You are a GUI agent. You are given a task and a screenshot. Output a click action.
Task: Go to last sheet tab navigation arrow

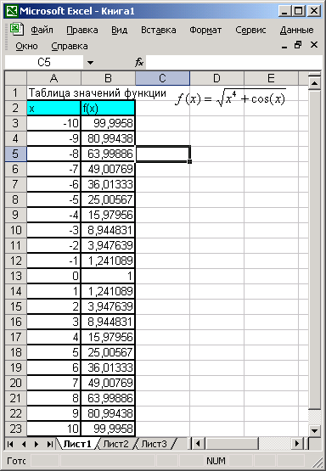[x=49, y=444]
